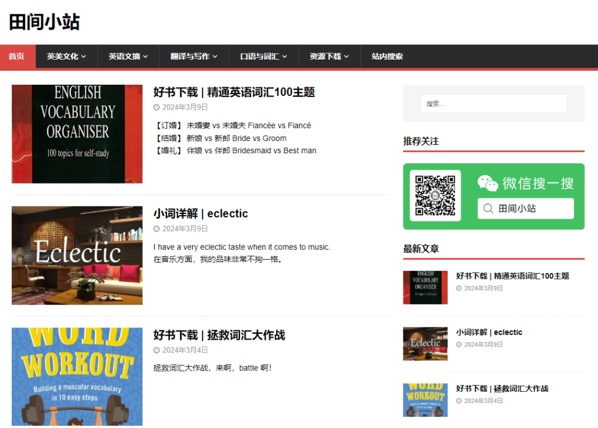This screenshot has width=598, height=428.
Task: Open main article 好书下载 | 拯救词汇大作战 title
Action: tap(220, 335)
